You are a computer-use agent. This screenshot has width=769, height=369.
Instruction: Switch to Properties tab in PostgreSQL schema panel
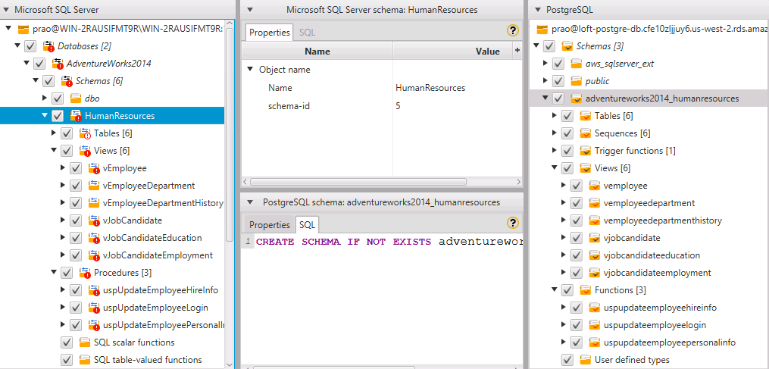click(x=269, y=225)
